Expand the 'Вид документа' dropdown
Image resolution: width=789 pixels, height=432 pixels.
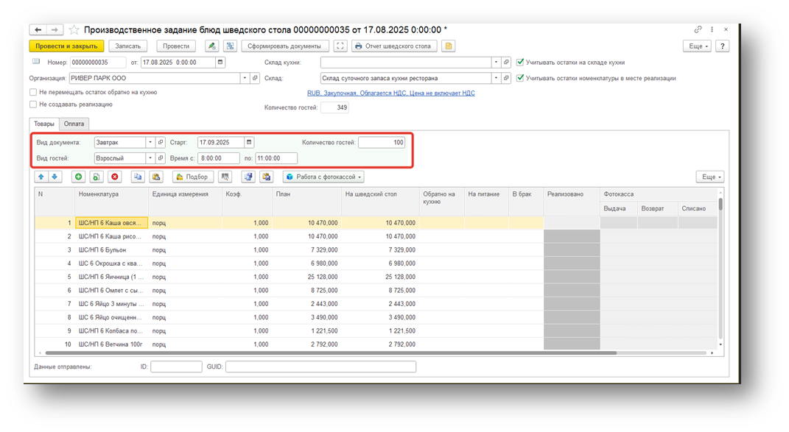pyautogui.click(x=150, y=143)
